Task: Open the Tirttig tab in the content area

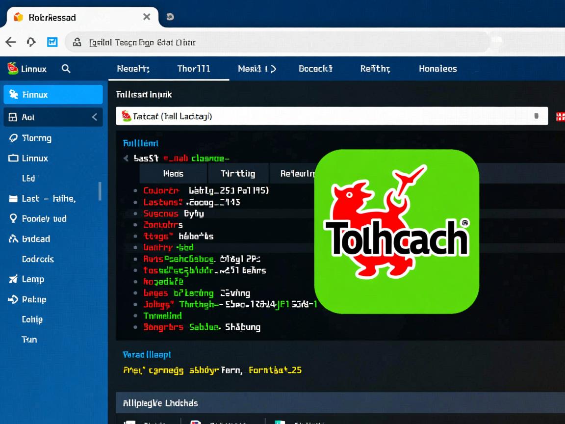Action: click(239, 173)
